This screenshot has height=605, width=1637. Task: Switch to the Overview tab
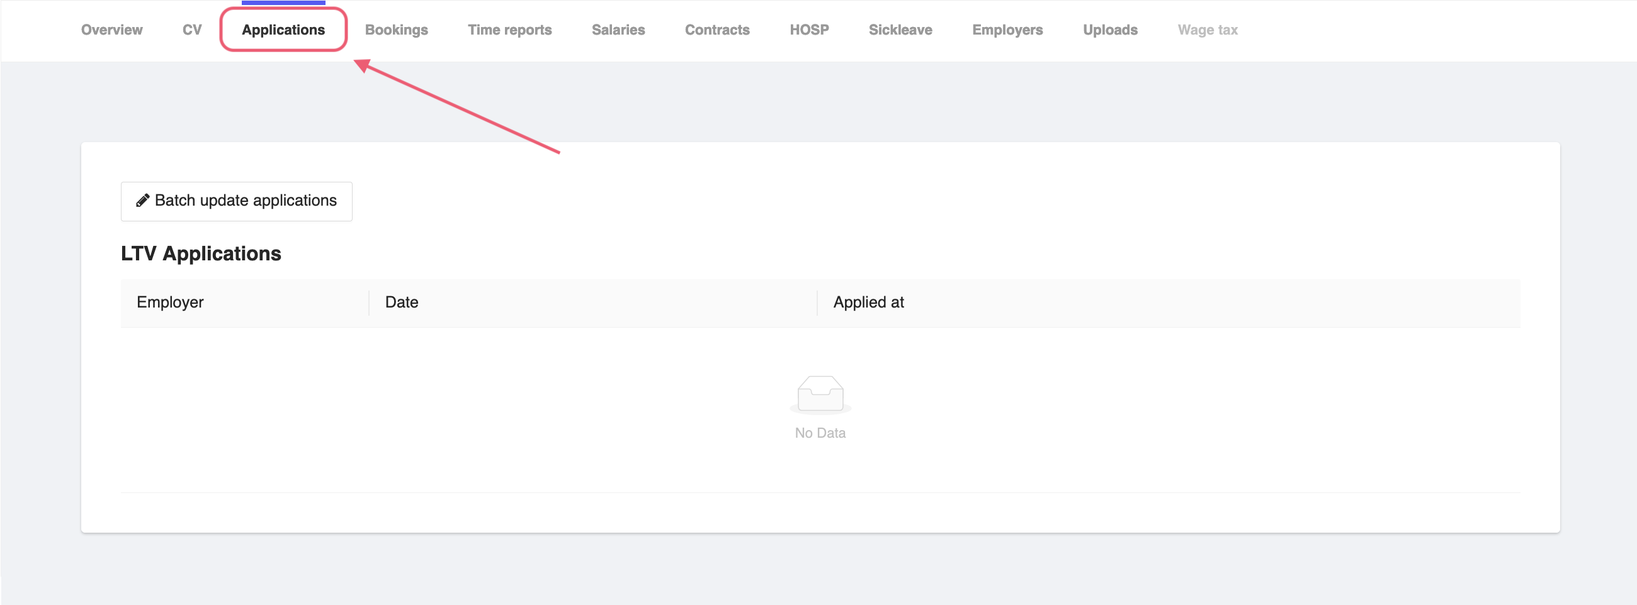tap(111, 29)
